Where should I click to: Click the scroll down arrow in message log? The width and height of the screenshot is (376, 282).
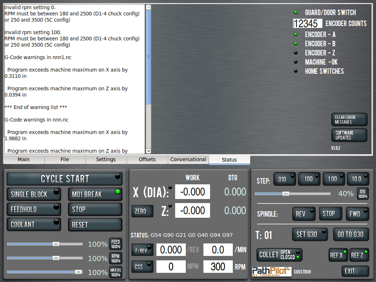[x=148, y=151]
